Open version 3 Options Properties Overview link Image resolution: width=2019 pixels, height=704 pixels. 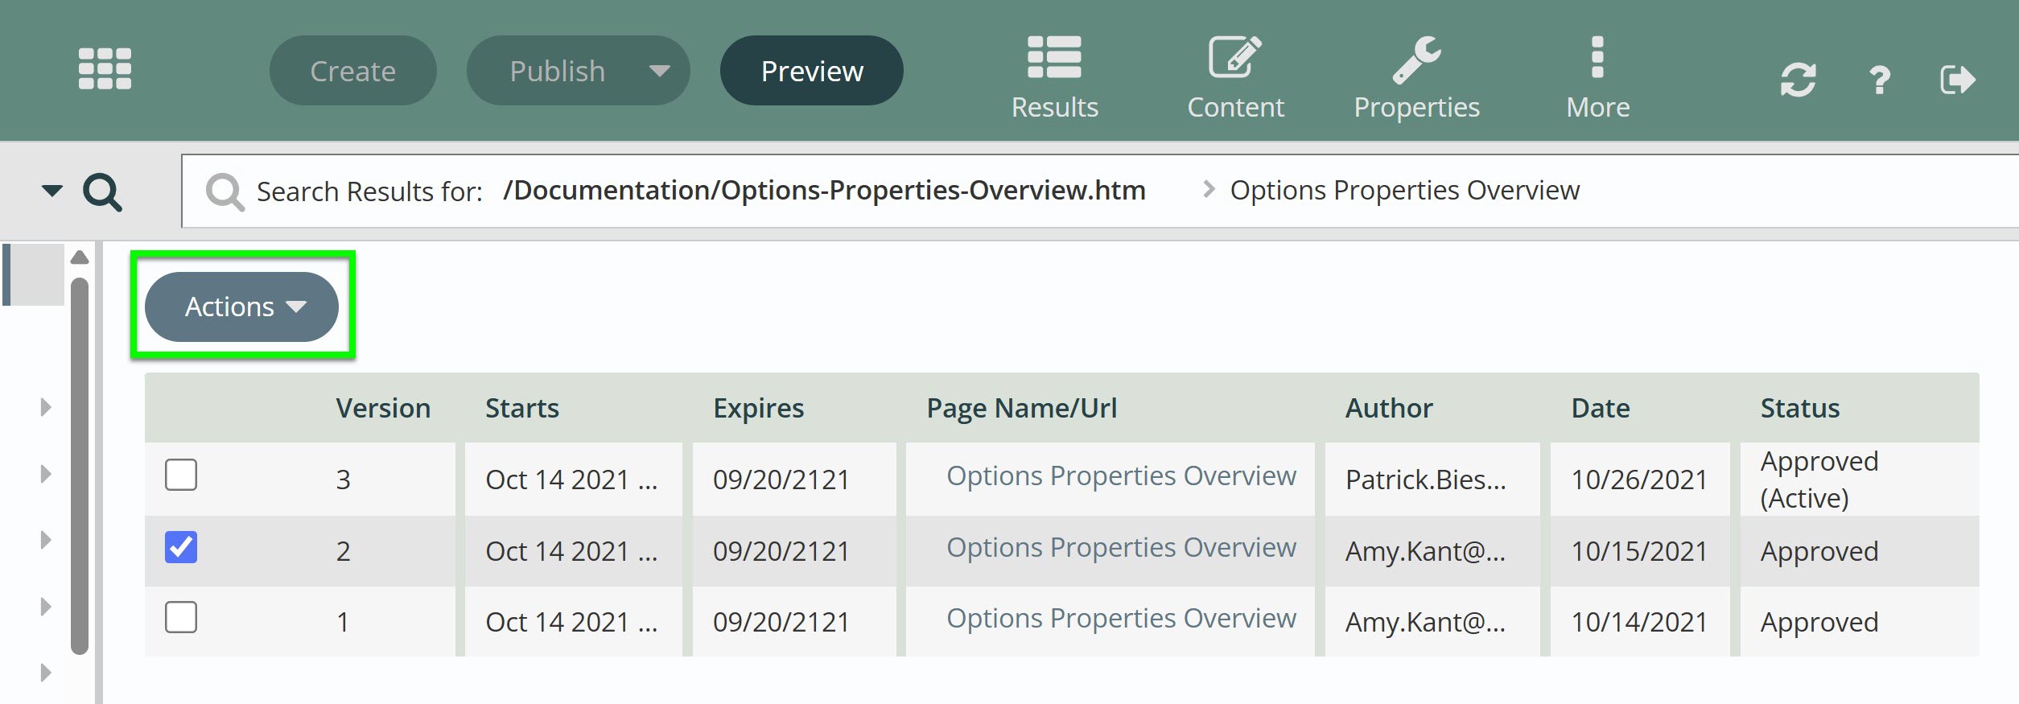1121,476
